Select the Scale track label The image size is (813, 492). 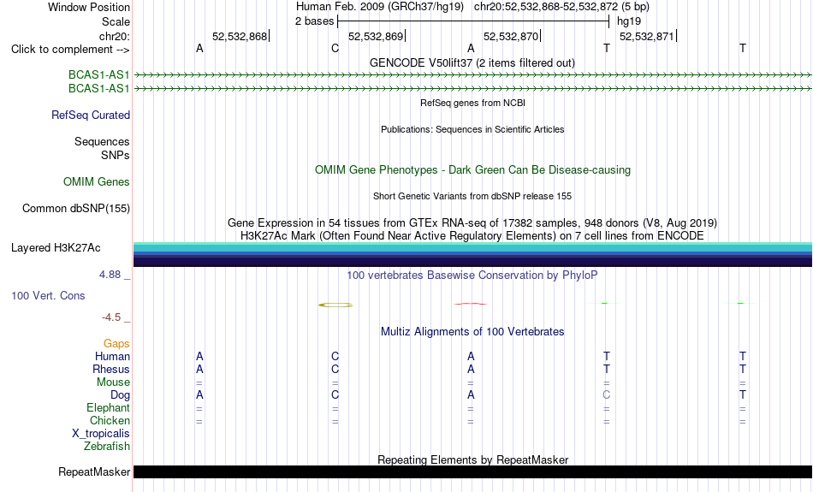(x=116, y=21)
